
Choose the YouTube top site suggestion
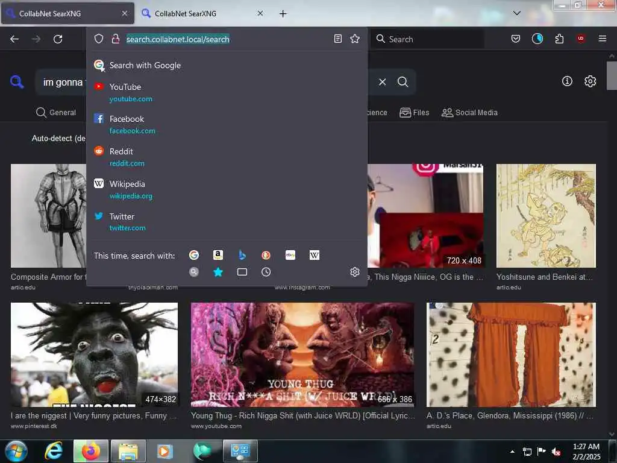point(227,92)
